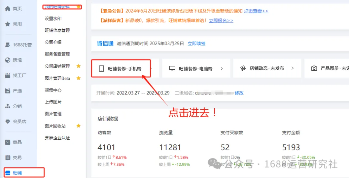Open 旺铺装修·电脑端 card
Viewport: 349px width, 178px height.
point(196,68)
